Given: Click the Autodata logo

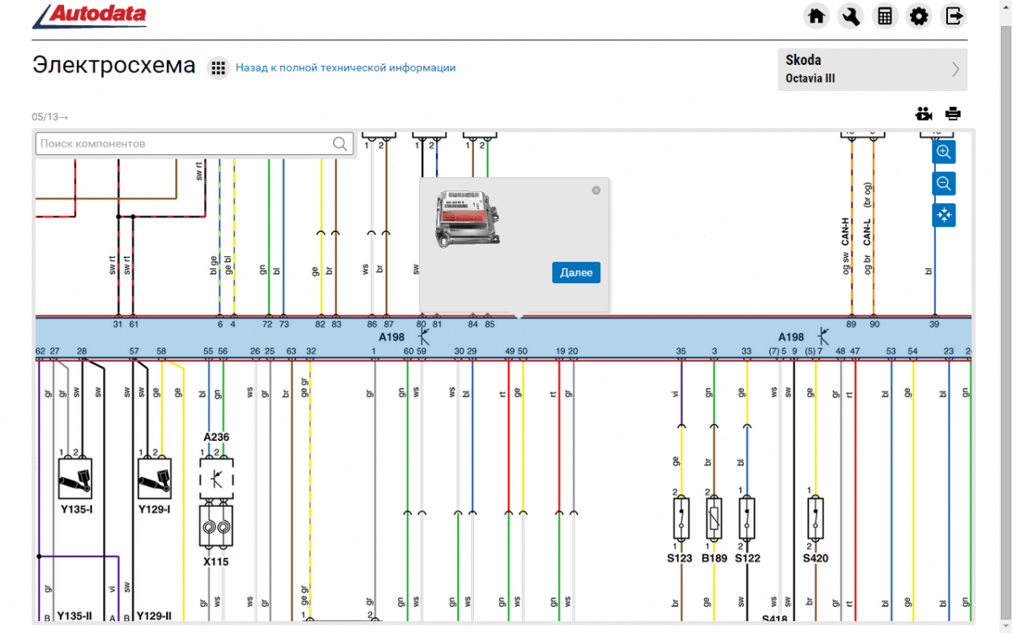Looking at the screenshot, I should click(x=90, y=16).
